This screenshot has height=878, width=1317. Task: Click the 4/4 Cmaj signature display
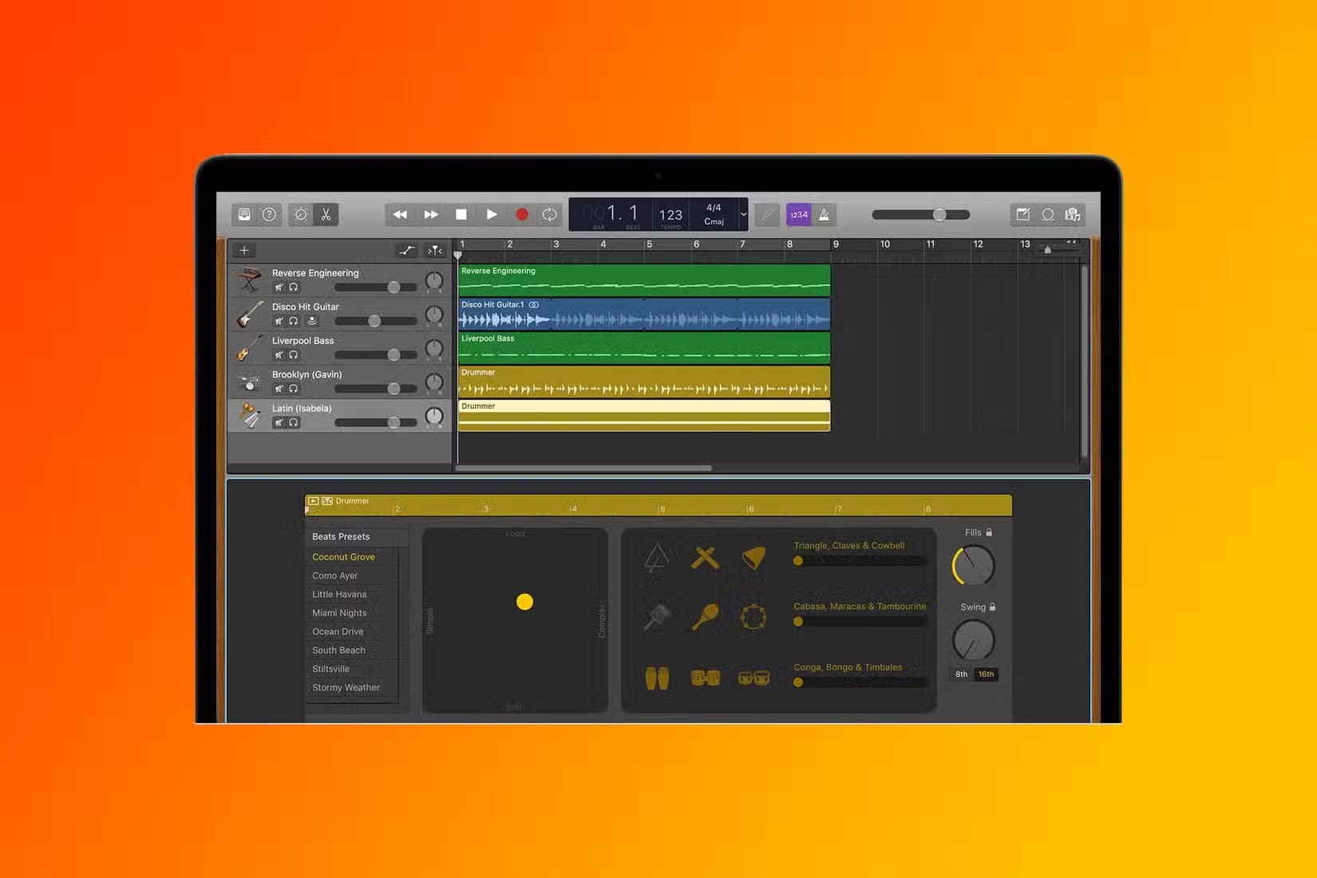714,214
